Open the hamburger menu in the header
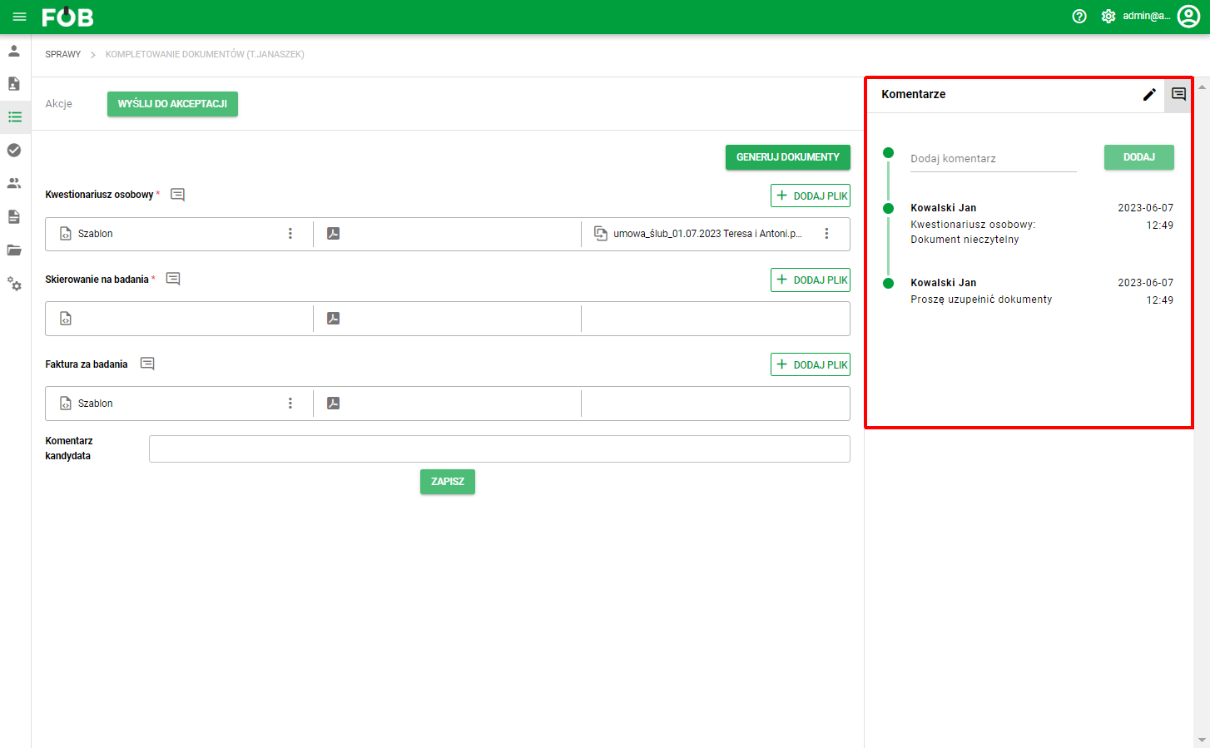This screenshot has height=748, width=1210. [20, 17]
